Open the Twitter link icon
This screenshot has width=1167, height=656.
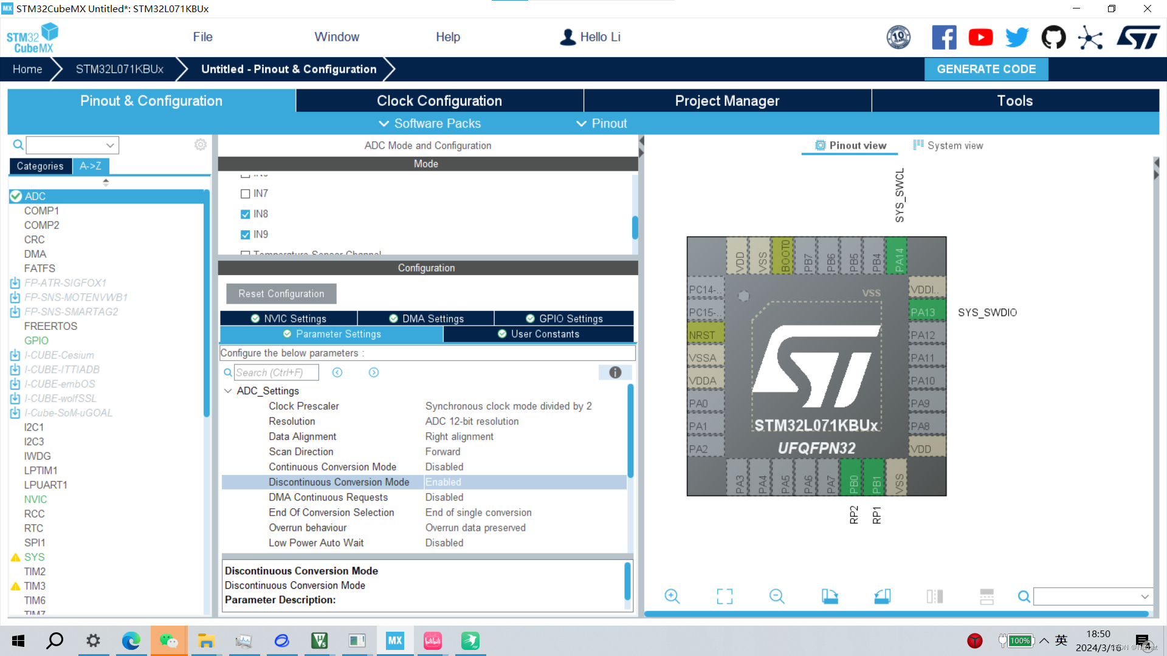point(1017,38)
